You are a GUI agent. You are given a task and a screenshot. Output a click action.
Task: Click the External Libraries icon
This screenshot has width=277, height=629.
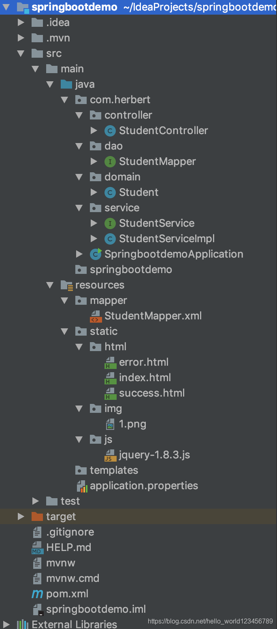[x=22, y=624]
